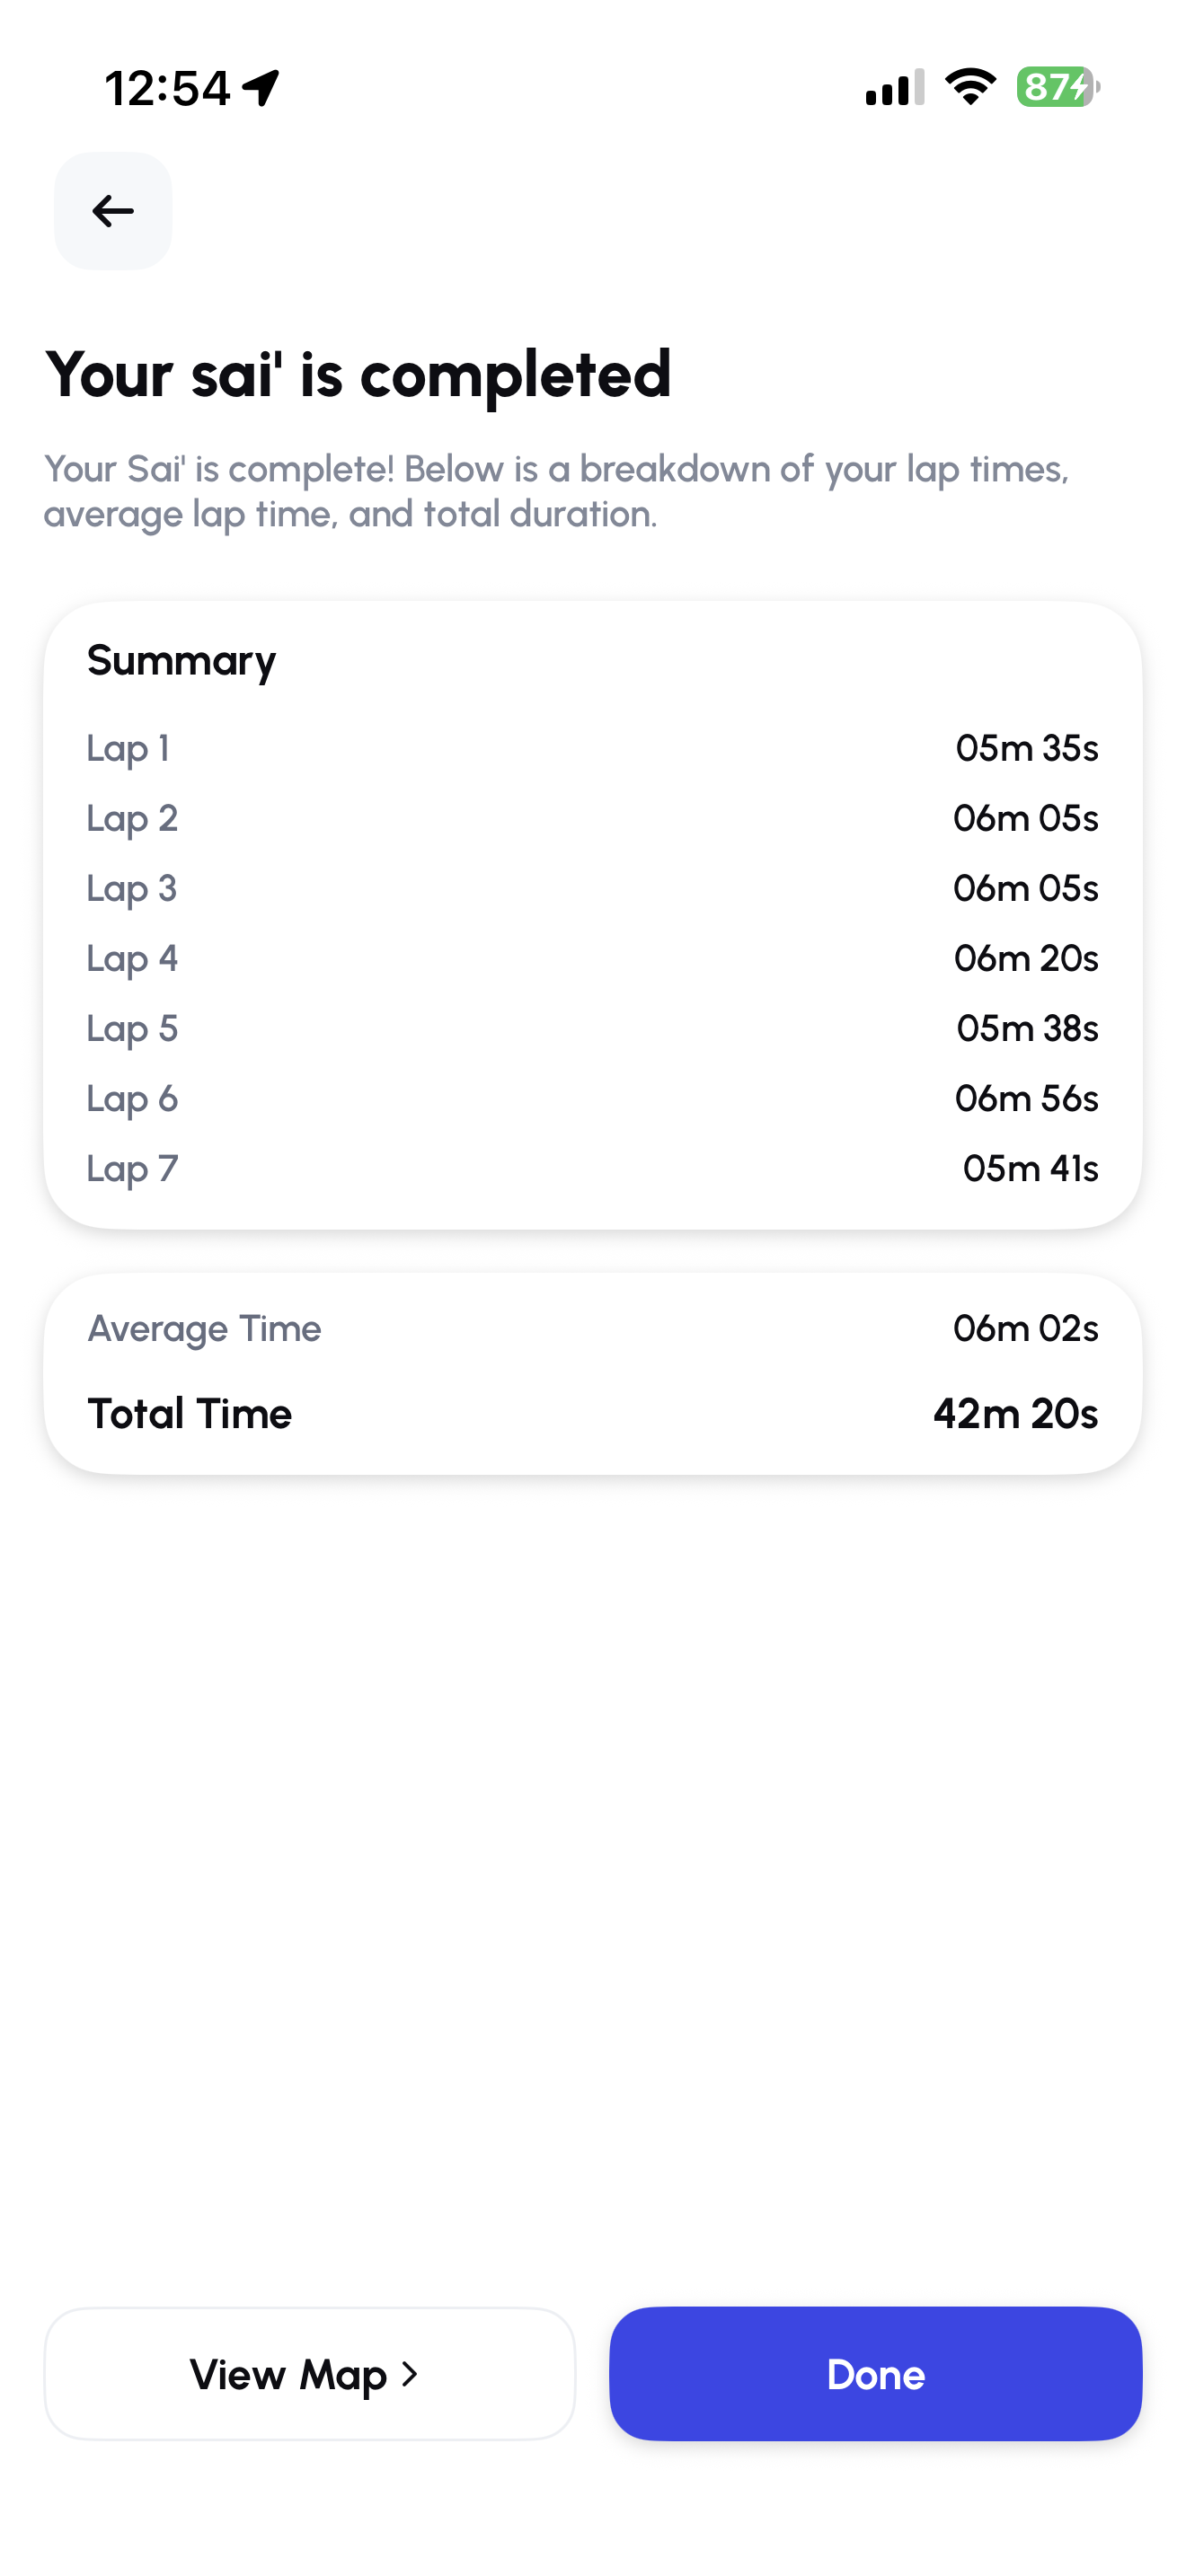Tap Lap 6 time 06m 56s
The image size is (1186, 2576).
tap(1026, 1098)
